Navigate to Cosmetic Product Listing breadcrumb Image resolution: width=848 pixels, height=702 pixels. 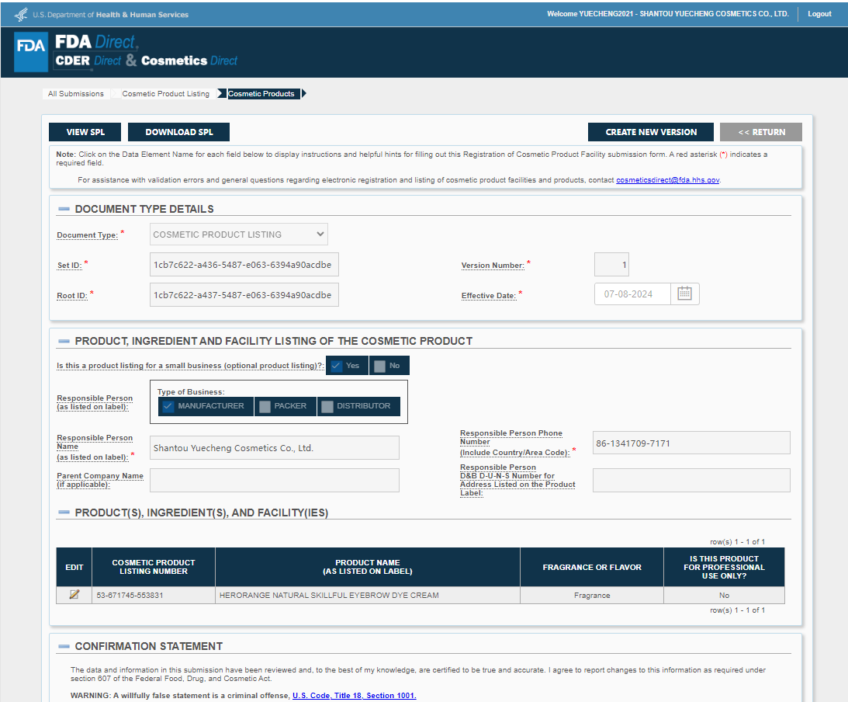[165, 94]
